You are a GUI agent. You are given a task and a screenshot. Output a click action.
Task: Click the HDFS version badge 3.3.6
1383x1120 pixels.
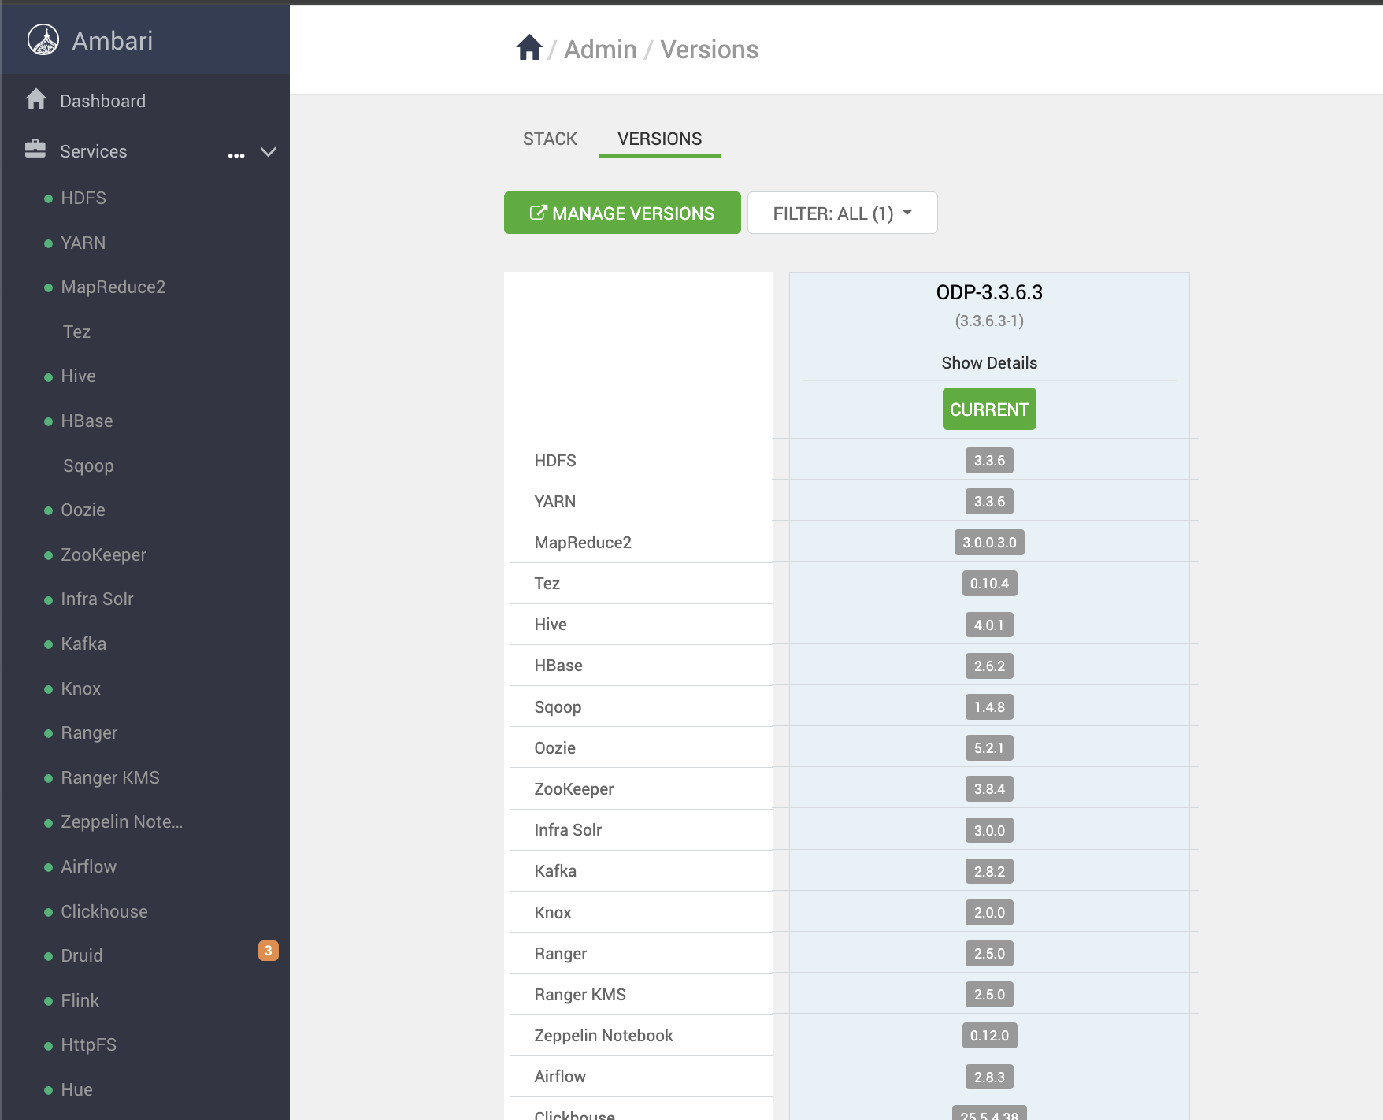(x=989, y=460)
